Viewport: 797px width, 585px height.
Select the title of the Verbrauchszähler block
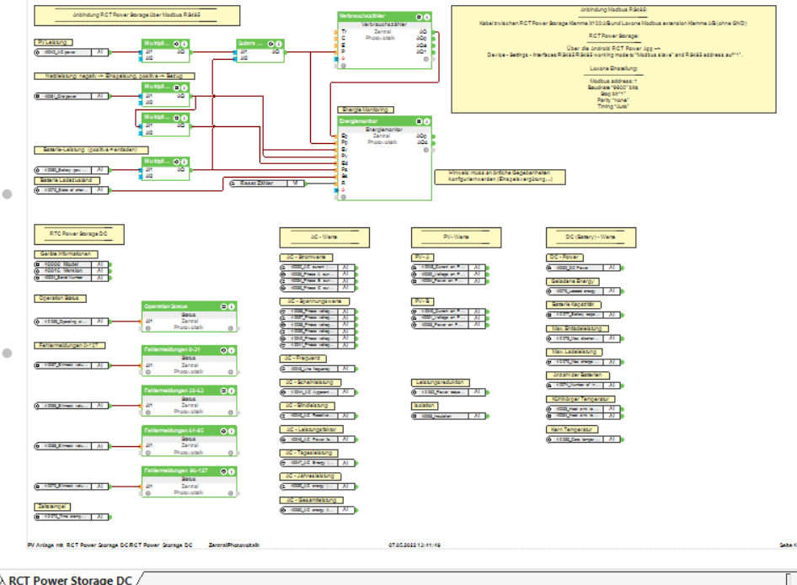point(362,16)
